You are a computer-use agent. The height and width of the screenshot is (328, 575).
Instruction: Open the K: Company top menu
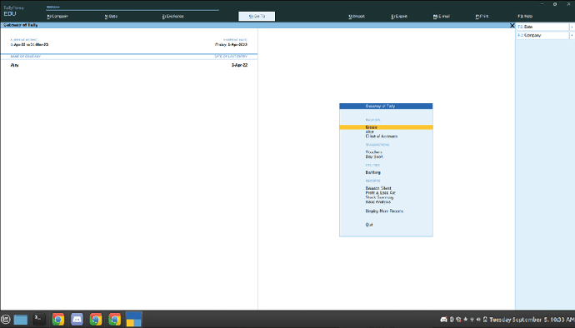[57, 16]
